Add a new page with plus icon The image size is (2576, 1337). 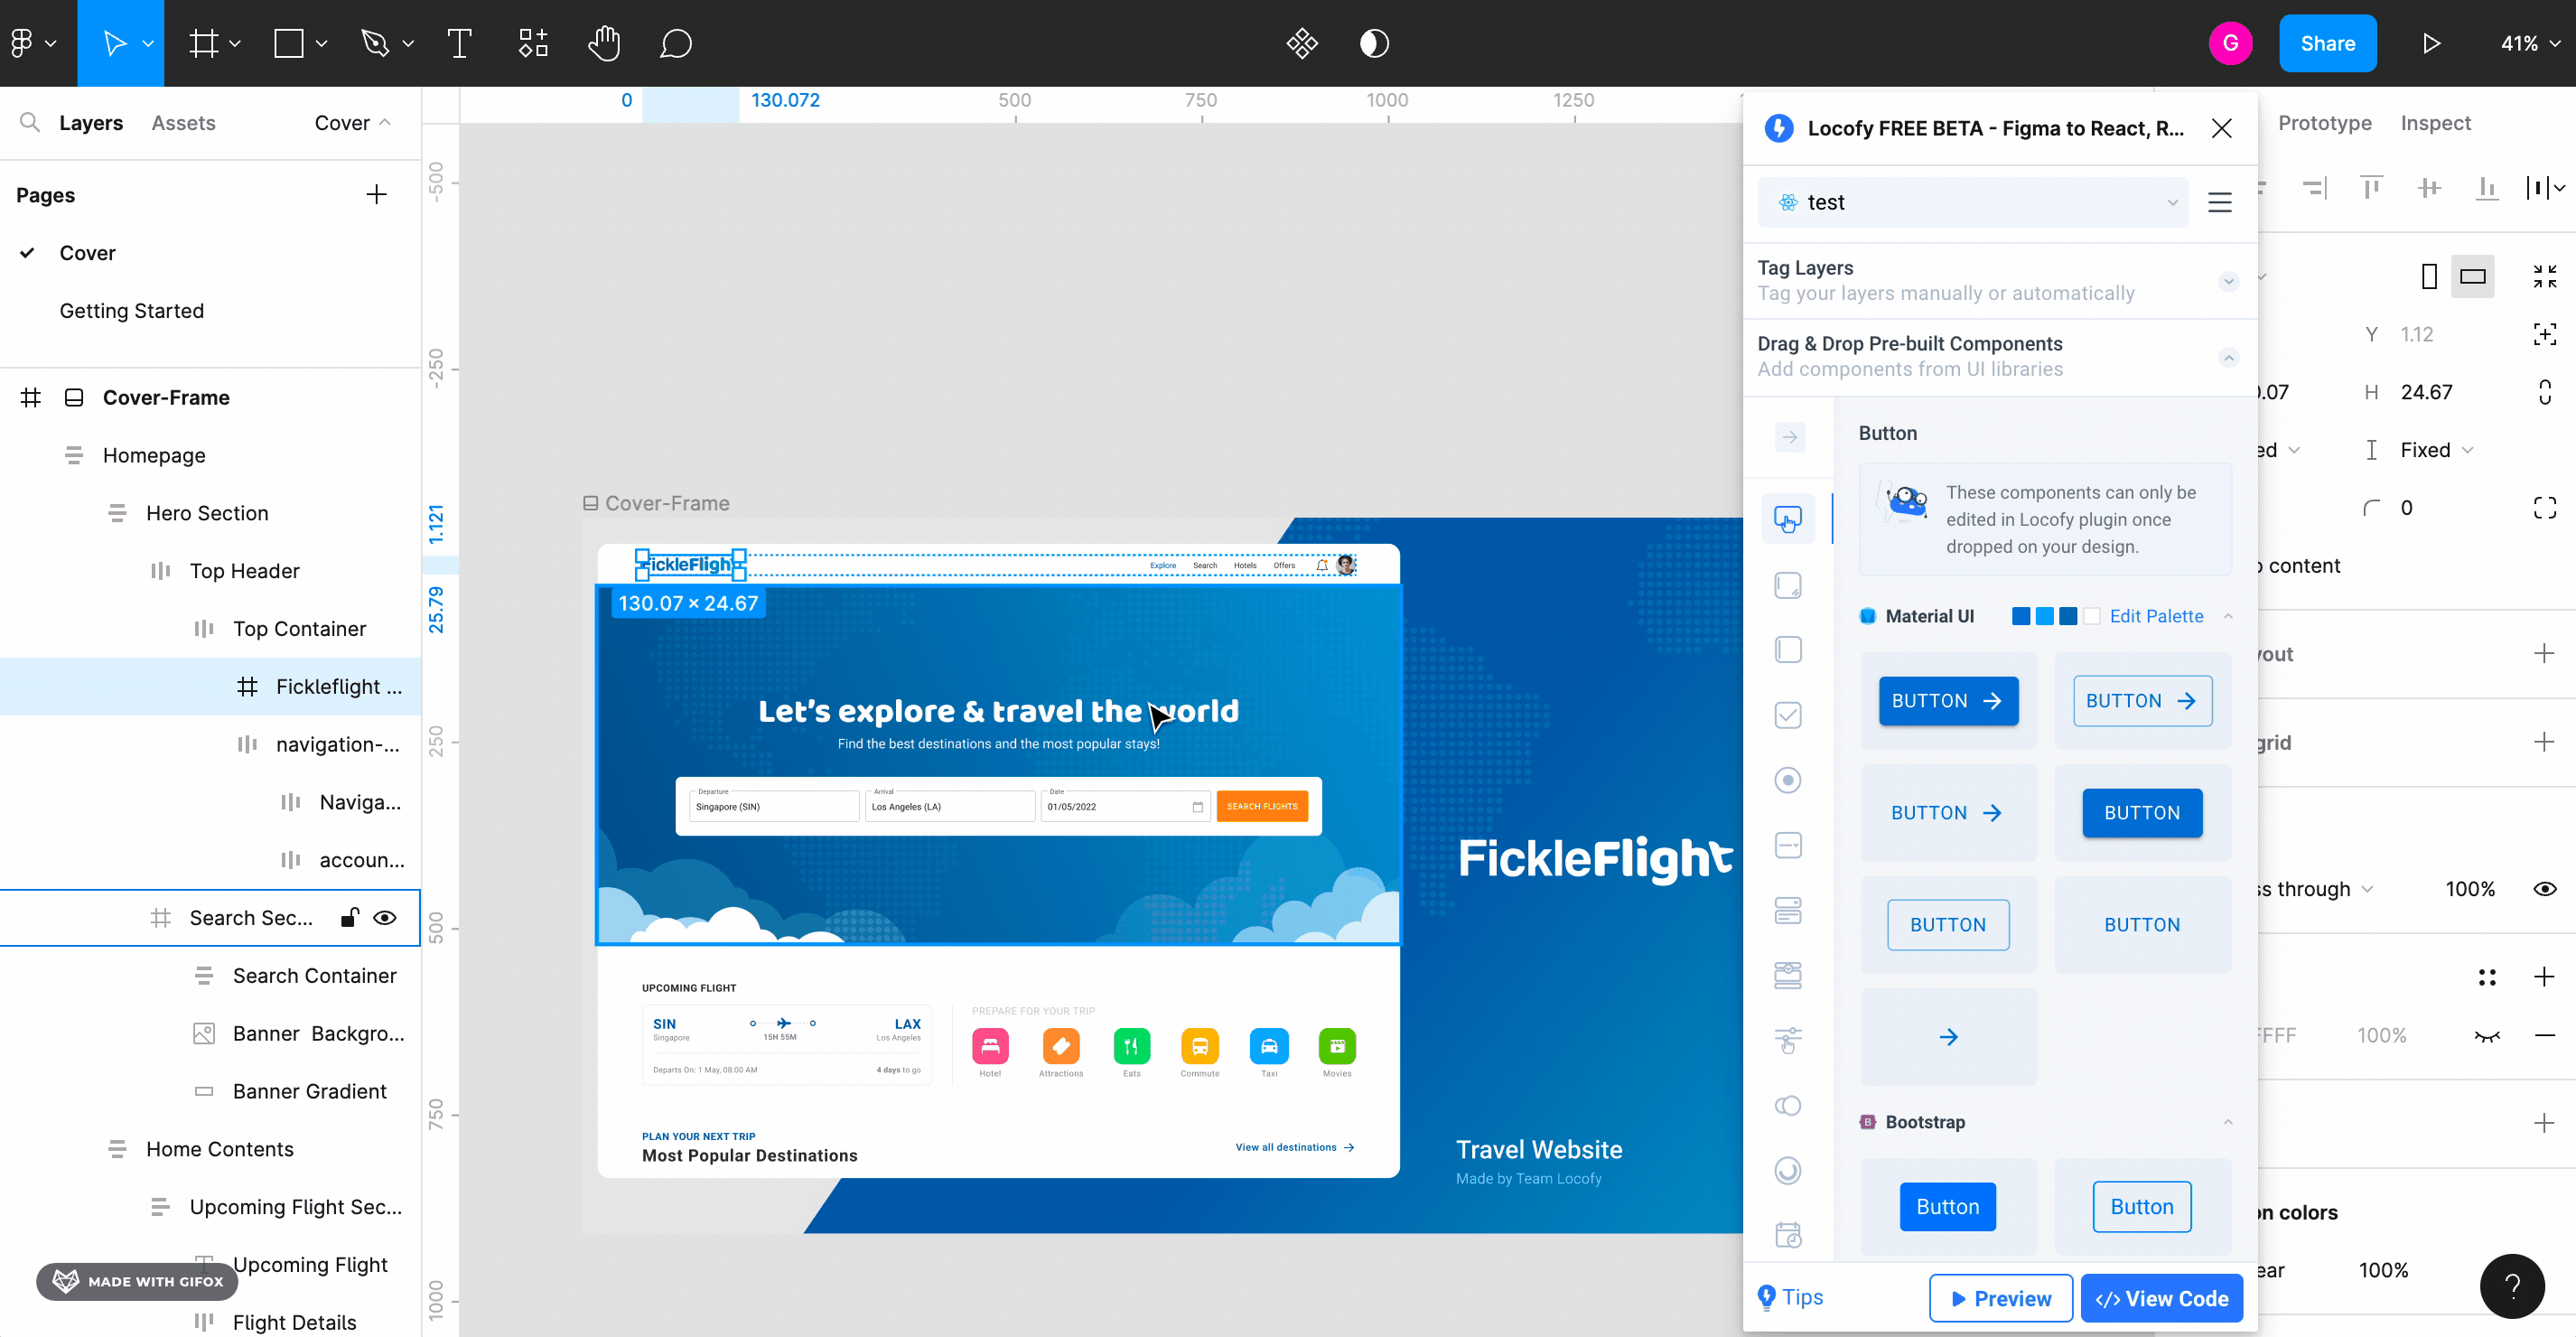coord(376,195)
